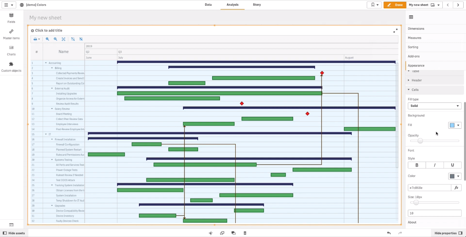The image size is (466, 237).
Task: Click the #7c868e color code field
Action: (429, 188)
